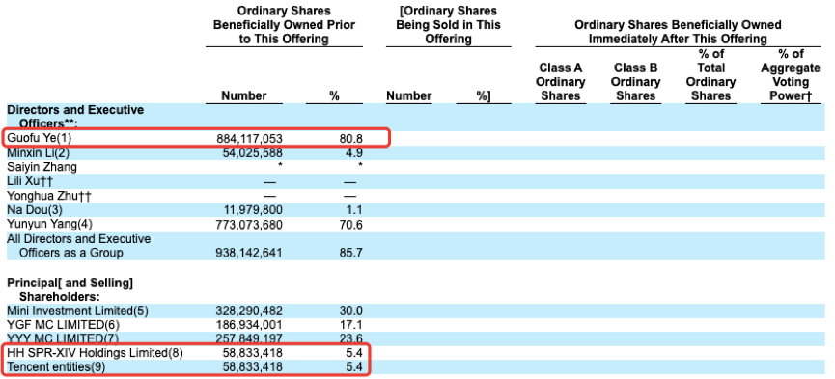Click the 70.6 percentage value
Viewport: 835px width, 379px height.
pyautogui.click(x=351, y=225)
